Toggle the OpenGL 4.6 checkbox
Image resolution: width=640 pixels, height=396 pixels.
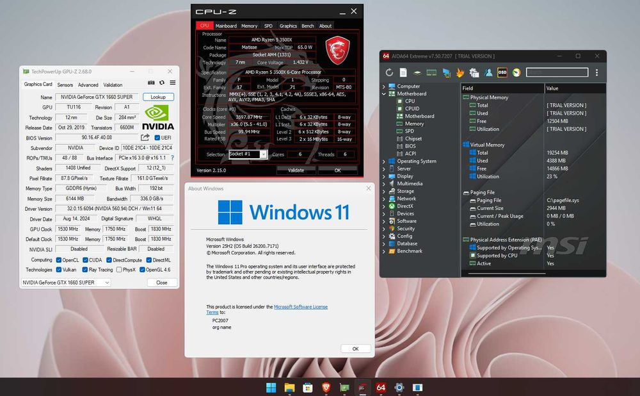point(142,270)
